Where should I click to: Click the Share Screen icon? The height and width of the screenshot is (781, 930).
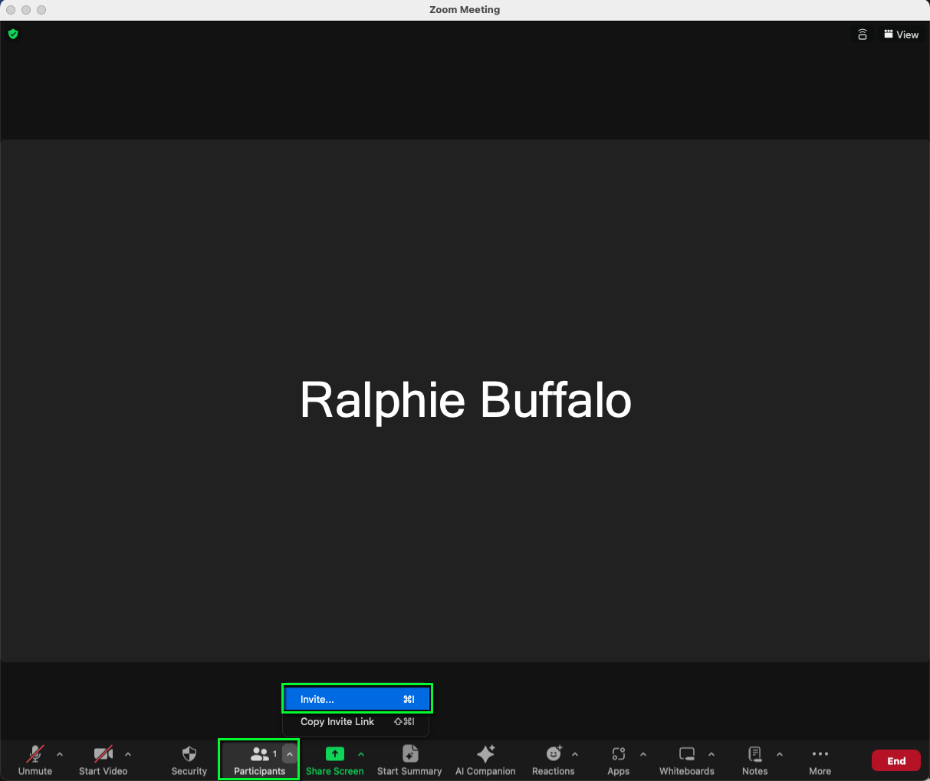[x=334, y=754]
